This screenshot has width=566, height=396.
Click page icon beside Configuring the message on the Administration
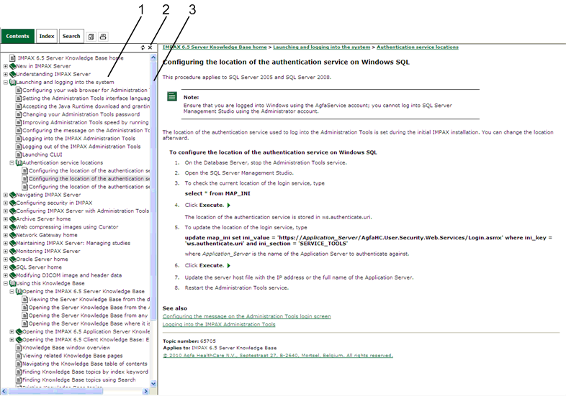(19, 130)
